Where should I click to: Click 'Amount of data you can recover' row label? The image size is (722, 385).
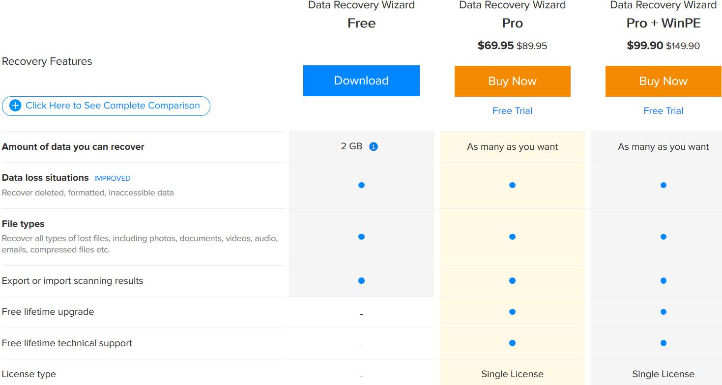pyautogui.click(x=73, y=147)
